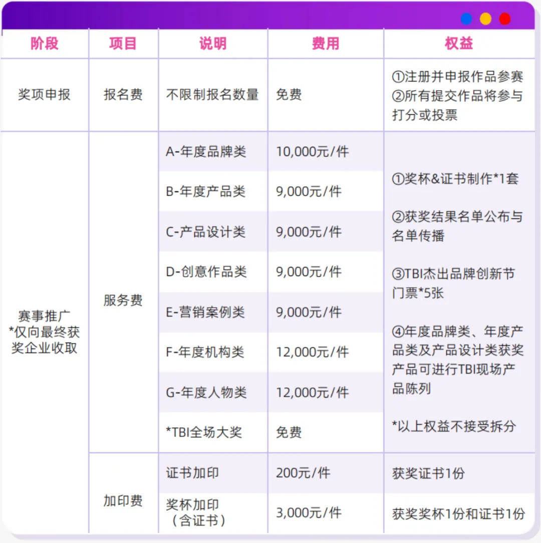Image resolution: width=541 pixels, height=543 pixels.
Task: Click the blue dot in header bar
Action: [x=466, y=19]
